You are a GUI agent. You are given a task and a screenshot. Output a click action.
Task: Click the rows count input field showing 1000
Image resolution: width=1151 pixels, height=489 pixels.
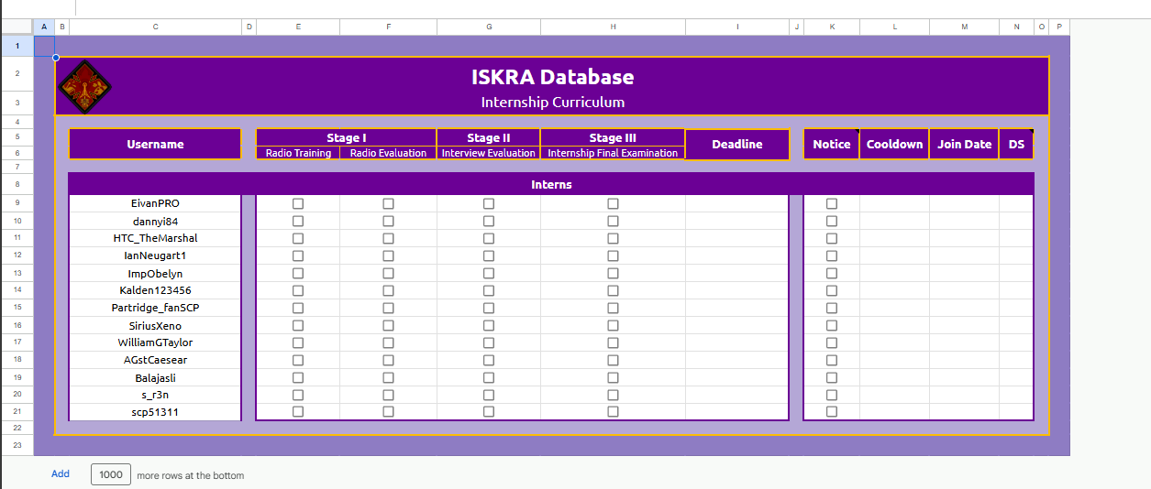(110, 474)
